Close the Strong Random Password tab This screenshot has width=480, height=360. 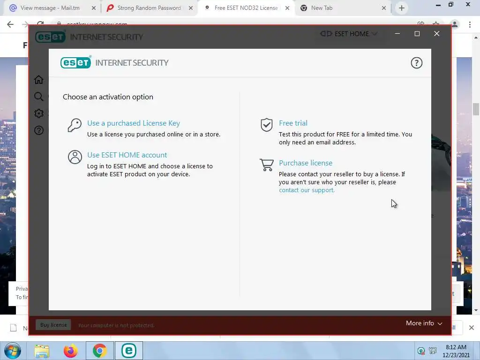point(191,8)
